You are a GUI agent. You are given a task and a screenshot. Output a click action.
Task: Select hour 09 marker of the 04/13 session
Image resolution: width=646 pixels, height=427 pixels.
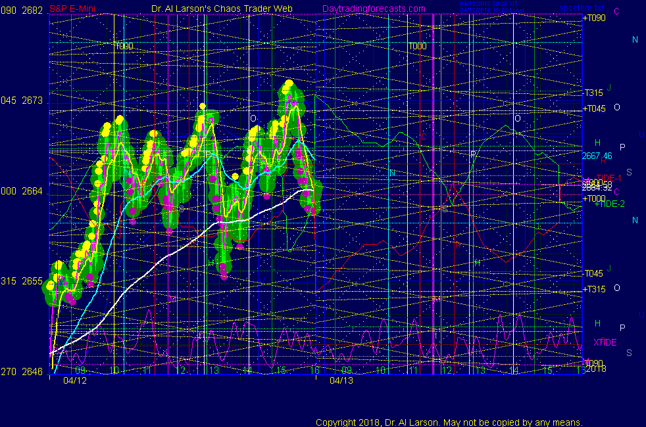[347, 371]
